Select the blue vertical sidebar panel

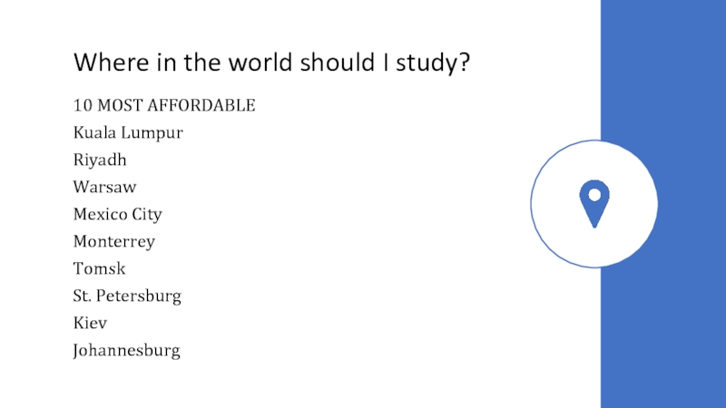click(x=663, y=204)
